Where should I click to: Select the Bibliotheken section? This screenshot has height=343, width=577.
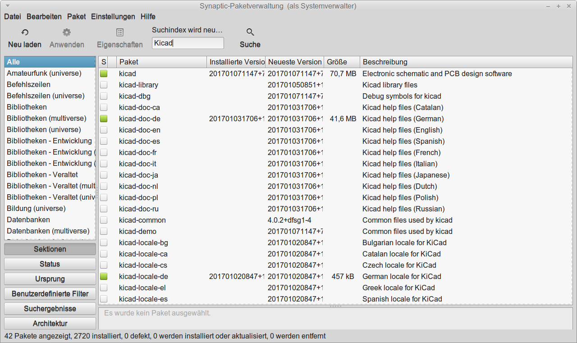click(x=50, y=107)
